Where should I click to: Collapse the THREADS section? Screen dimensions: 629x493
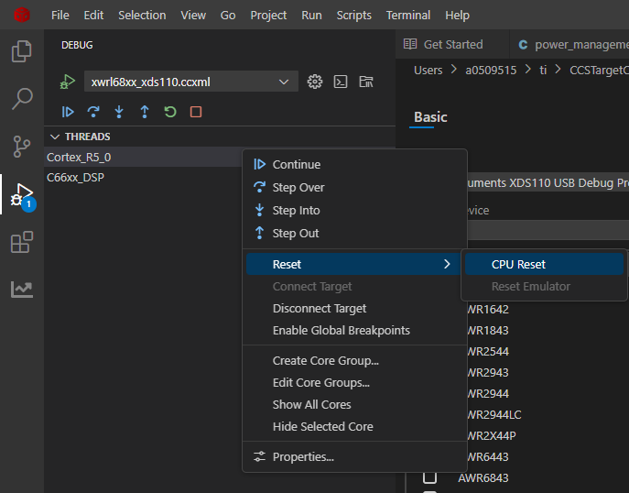click(53, 137)
